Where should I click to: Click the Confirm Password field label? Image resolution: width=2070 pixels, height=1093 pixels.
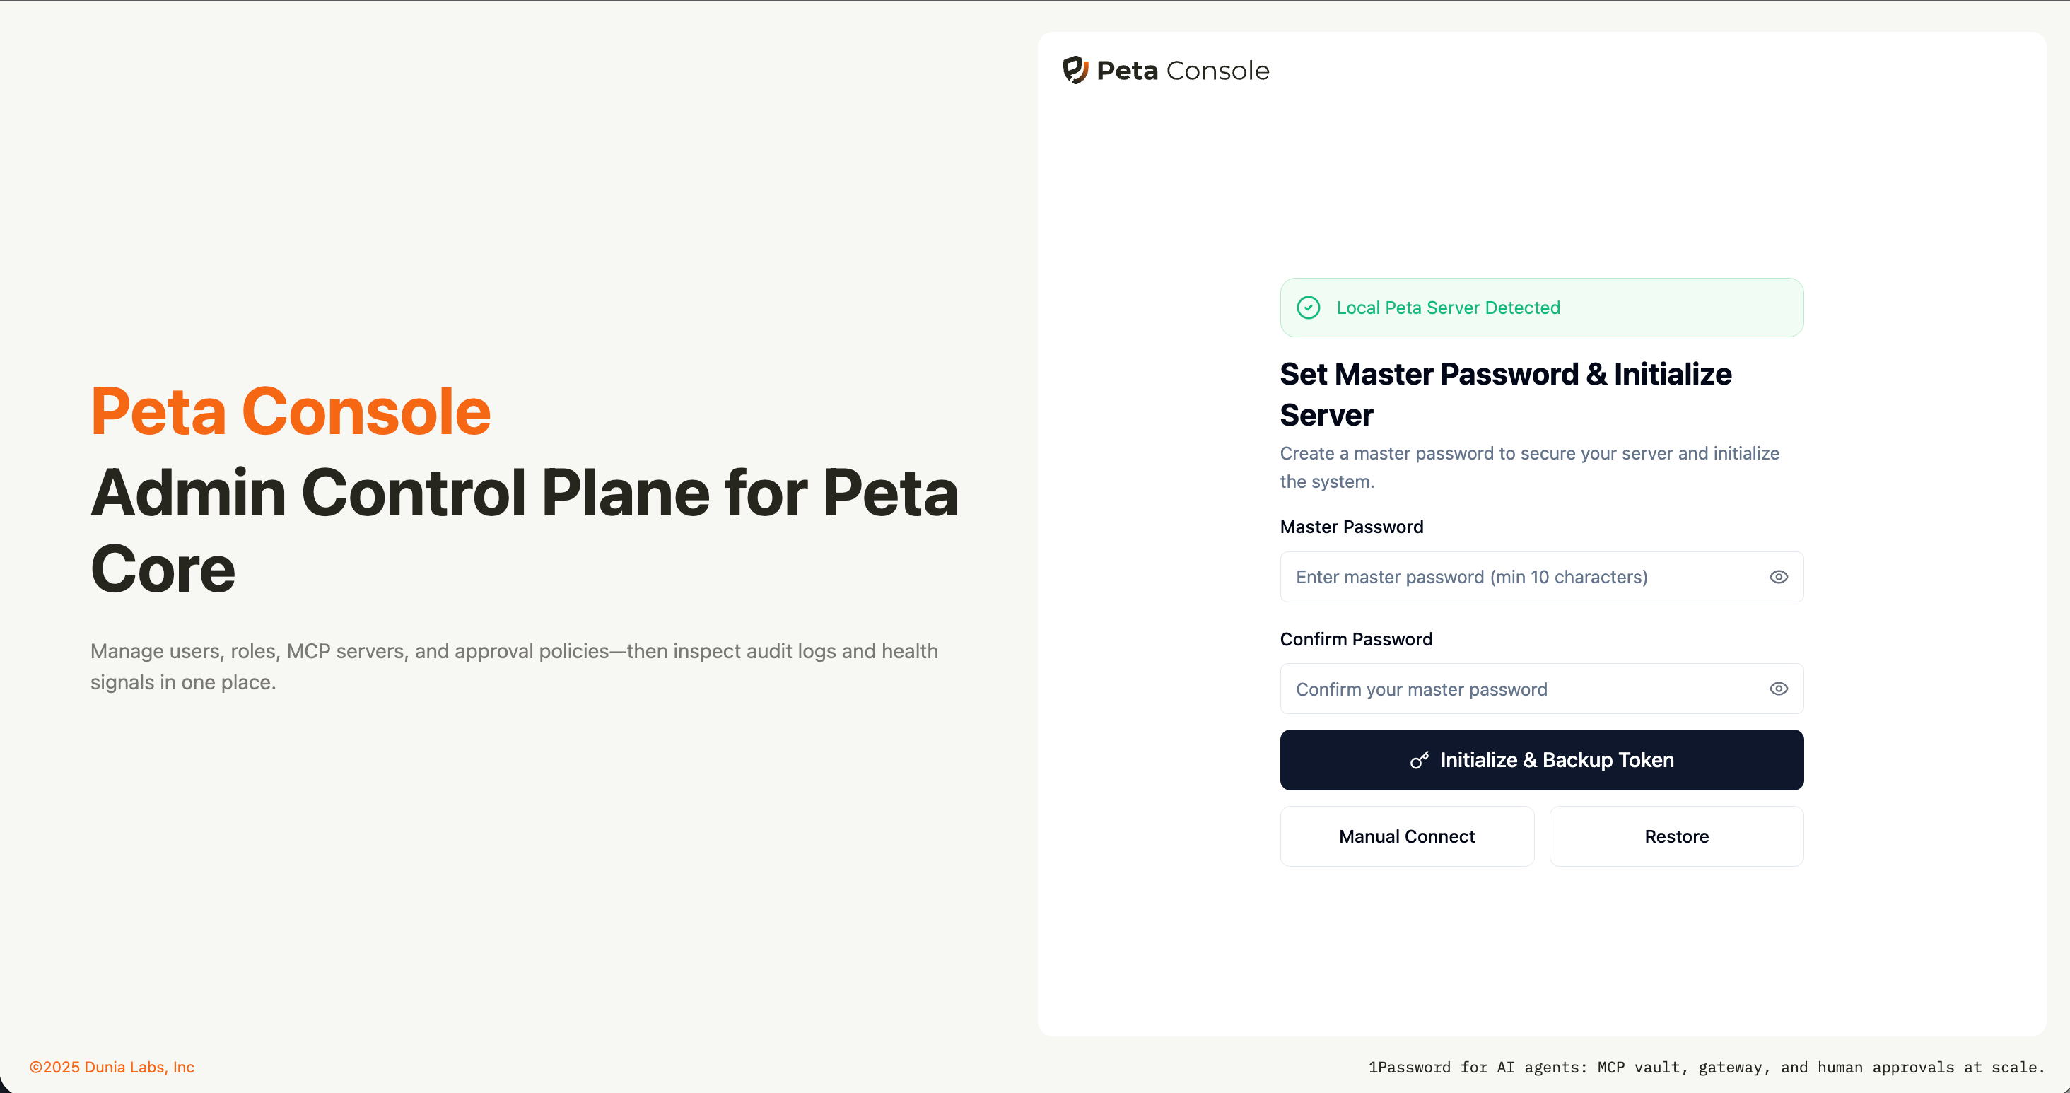[1357, 639]
